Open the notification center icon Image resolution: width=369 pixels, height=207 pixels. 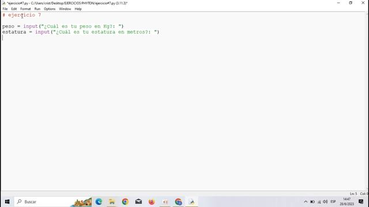[361, 202]
